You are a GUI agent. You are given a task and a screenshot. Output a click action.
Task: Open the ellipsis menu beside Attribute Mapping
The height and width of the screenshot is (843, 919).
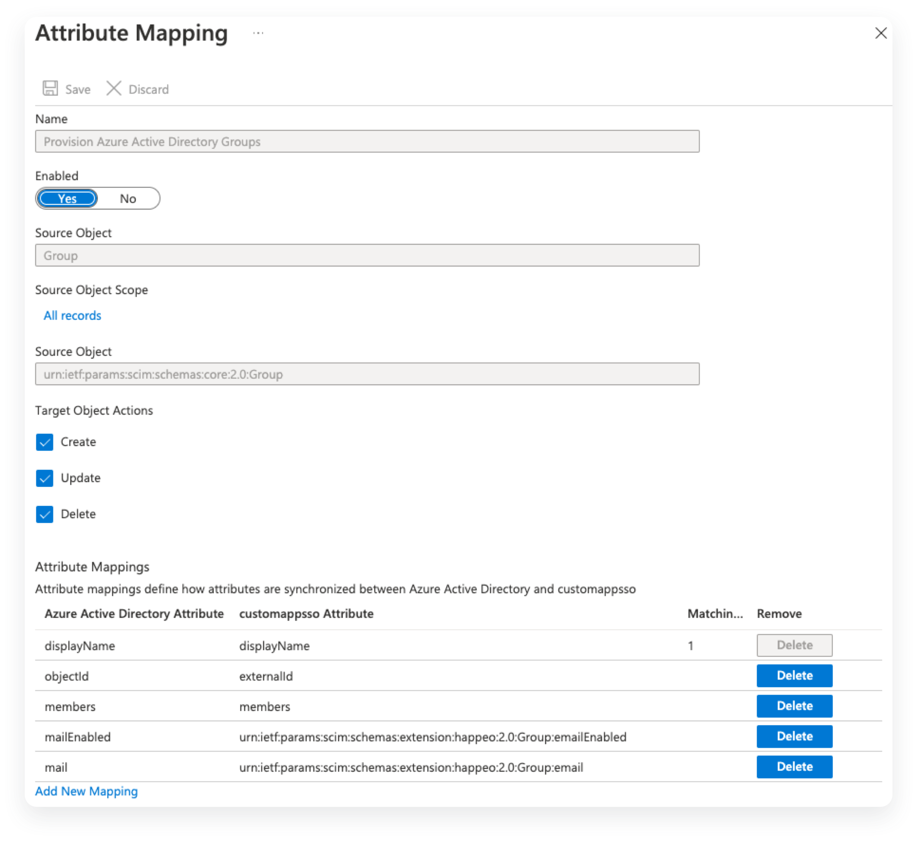click(258, 33)
